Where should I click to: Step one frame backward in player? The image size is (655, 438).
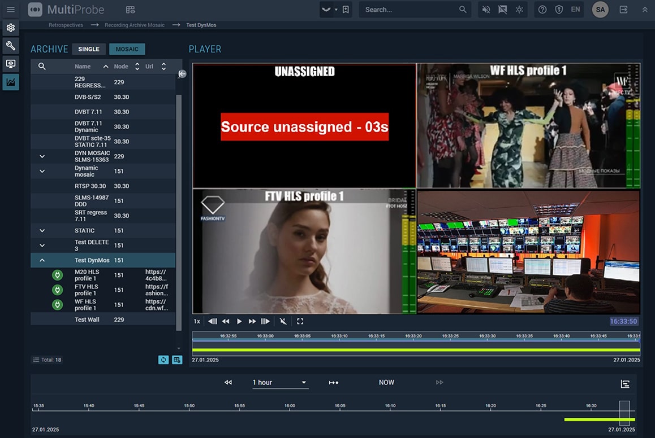(x=212, y=321)
